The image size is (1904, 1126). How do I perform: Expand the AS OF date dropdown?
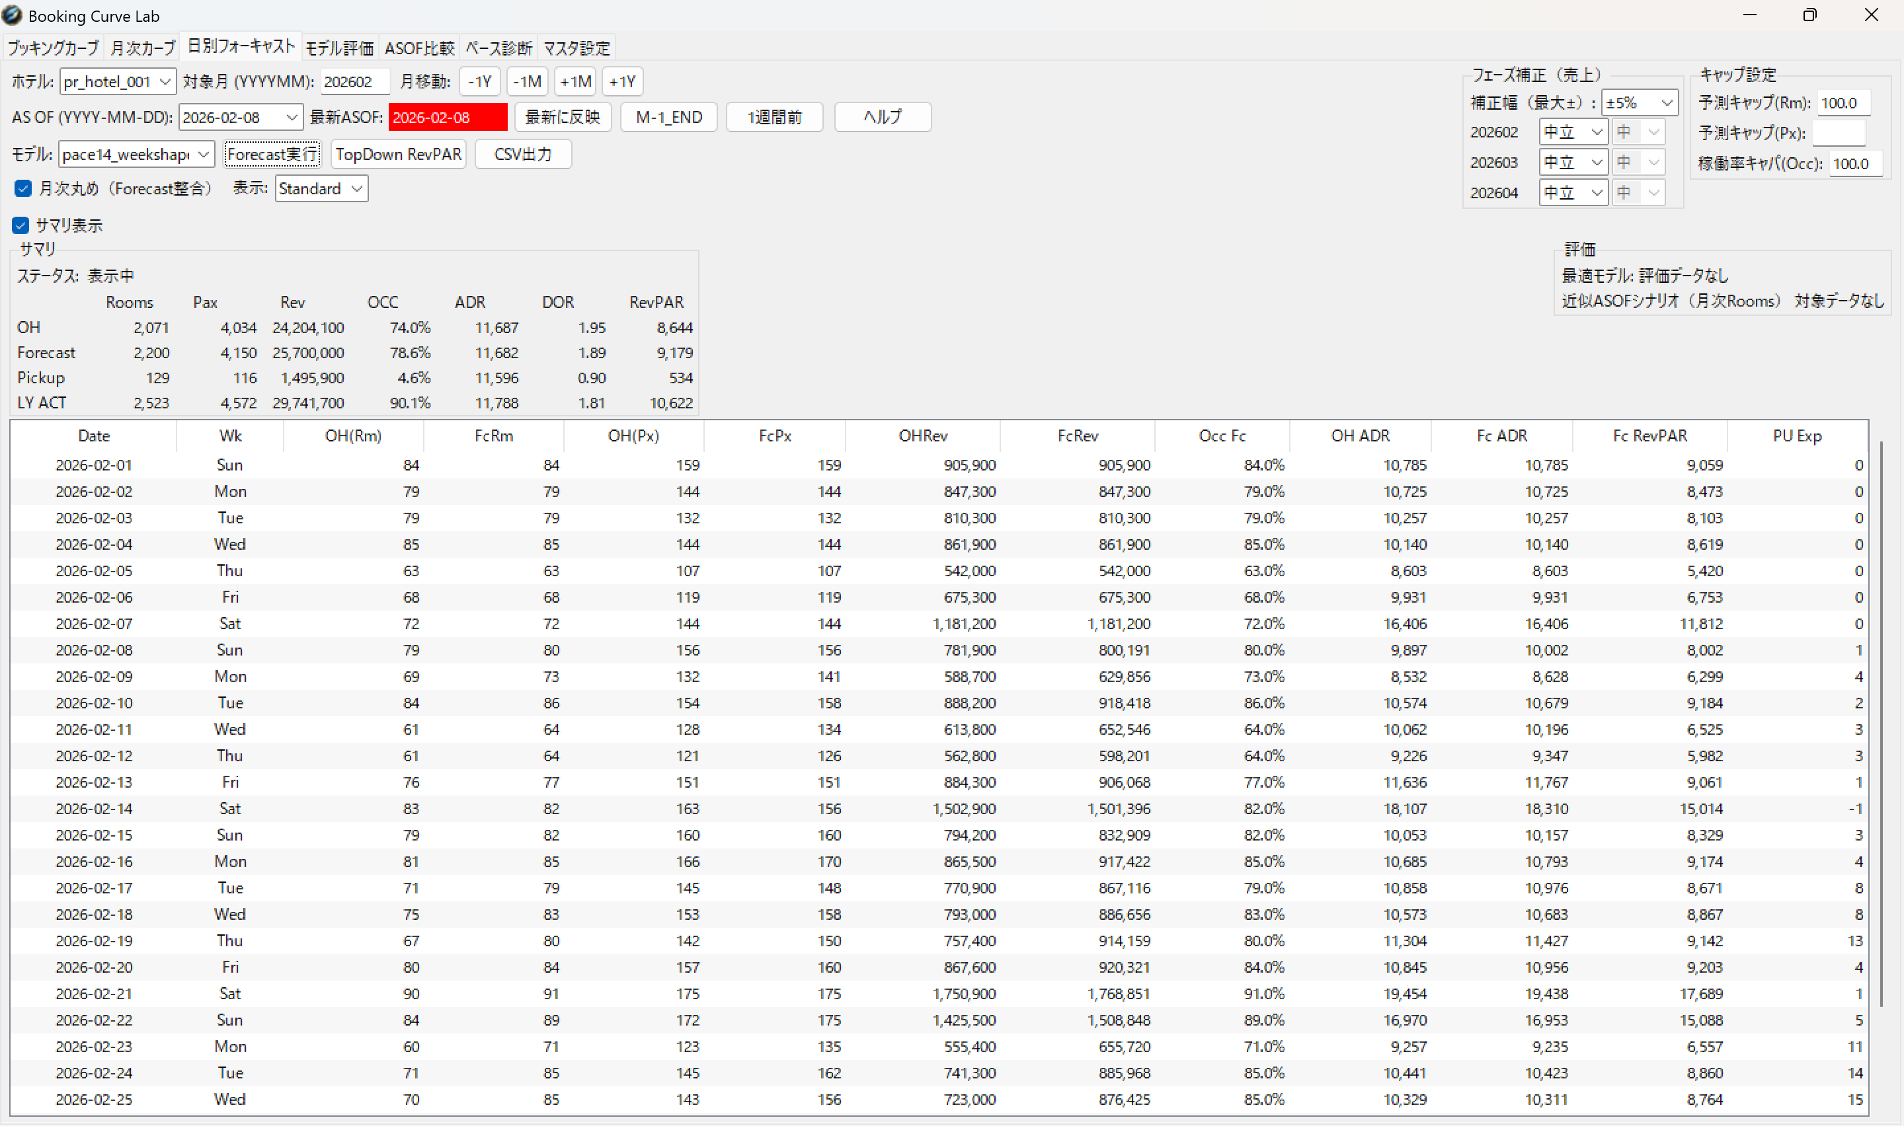tap(291, 118)
